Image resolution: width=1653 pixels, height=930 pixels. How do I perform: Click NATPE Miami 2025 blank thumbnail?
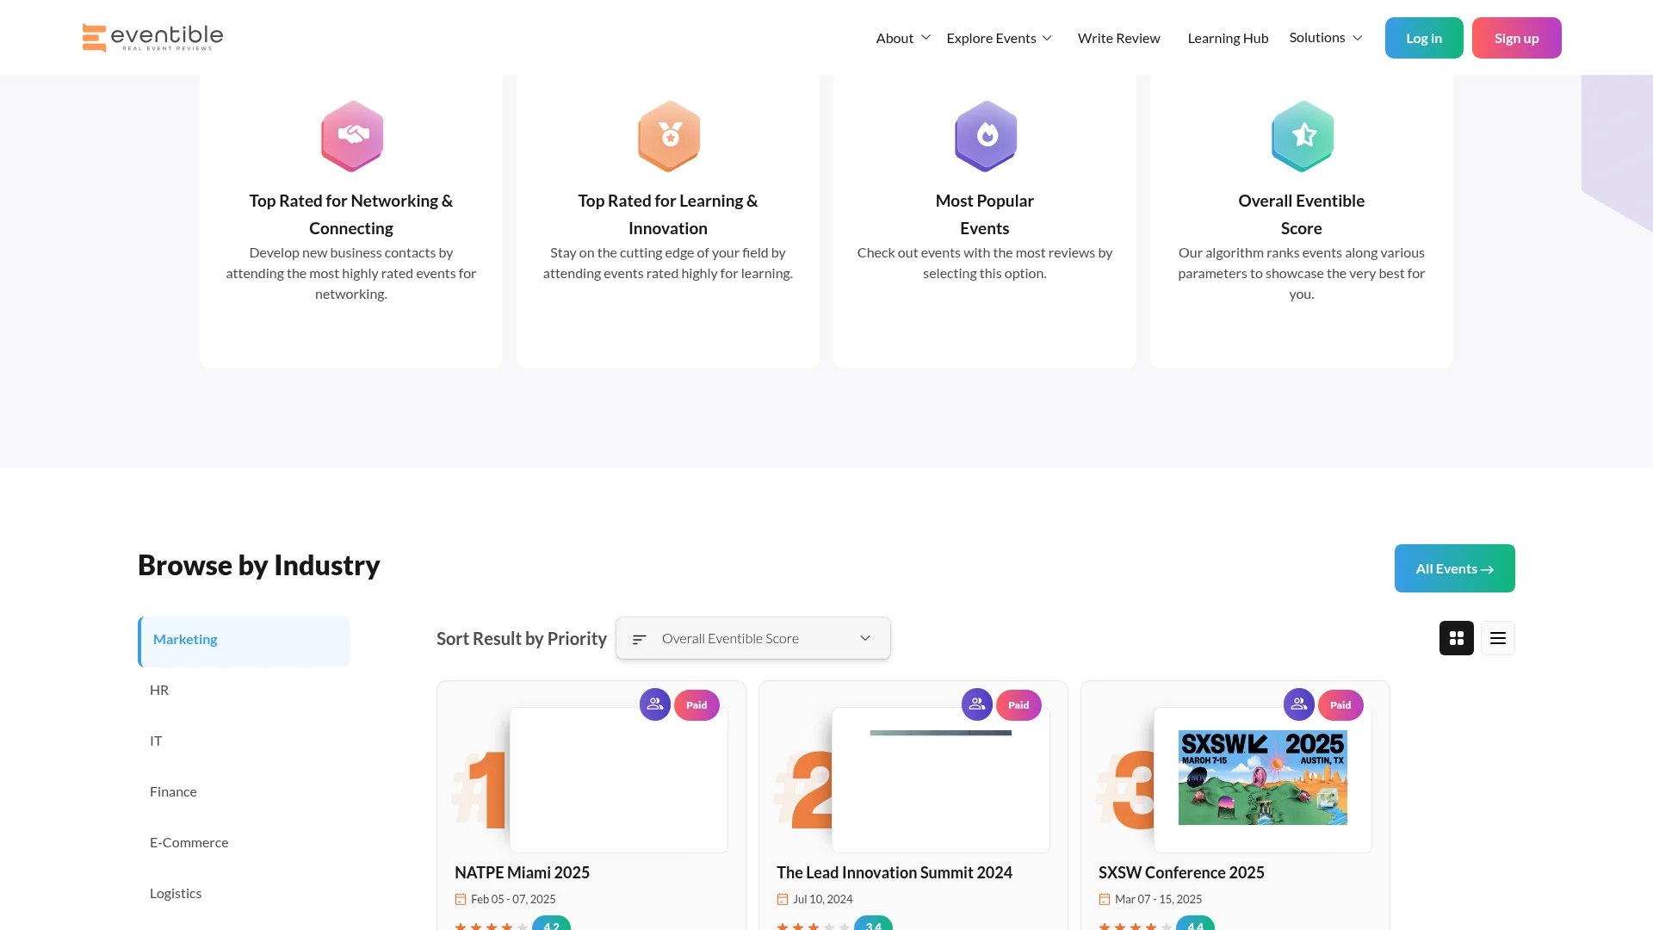(619, 780)
